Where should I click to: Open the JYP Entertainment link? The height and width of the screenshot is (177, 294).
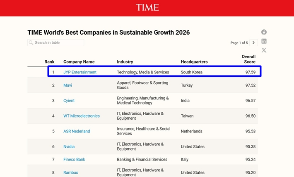[x=80, y=72]
